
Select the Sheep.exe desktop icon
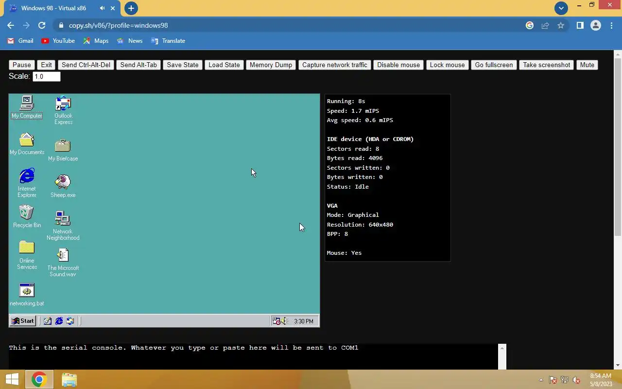tap(63, 186)
